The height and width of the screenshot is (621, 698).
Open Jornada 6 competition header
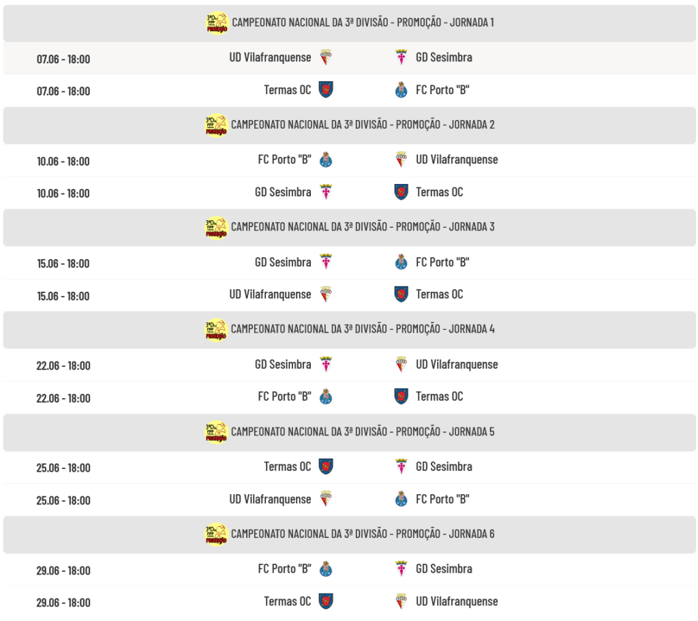tap(350, 534)
